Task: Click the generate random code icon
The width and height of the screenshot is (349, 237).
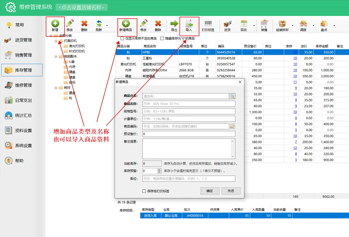Action: point(232,127)
